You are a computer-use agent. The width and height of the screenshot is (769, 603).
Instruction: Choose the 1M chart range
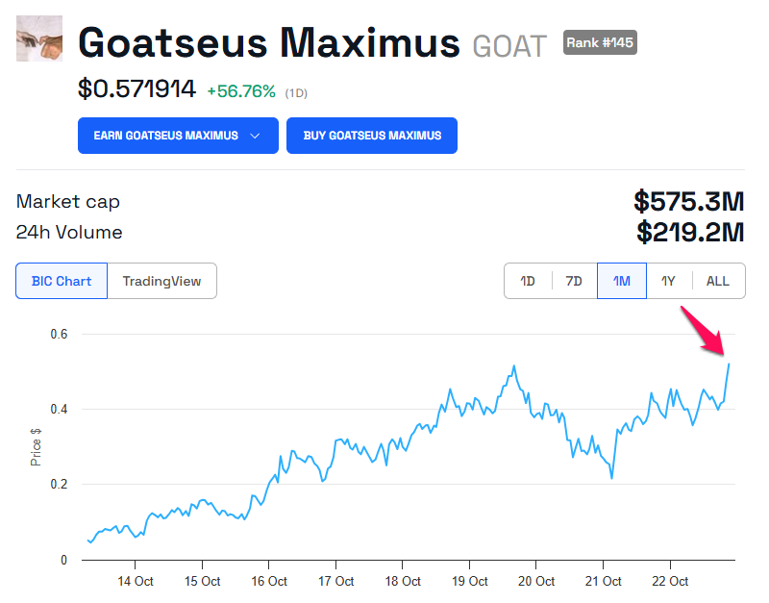click(622, 281)
